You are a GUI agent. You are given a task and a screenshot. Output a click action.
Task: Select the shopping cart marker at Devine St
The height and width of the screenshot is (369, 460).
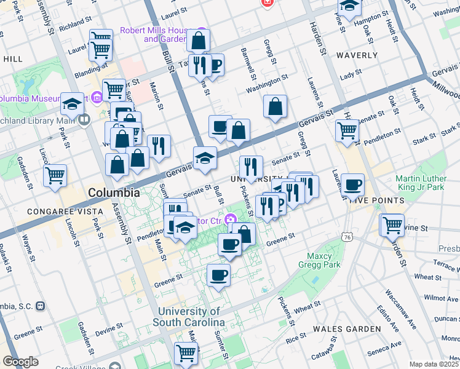coord(392,228)
